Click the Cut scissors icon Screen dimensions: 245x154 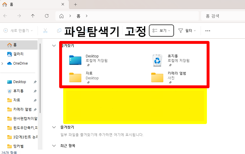pyautogui.click(x=45, y=31)
